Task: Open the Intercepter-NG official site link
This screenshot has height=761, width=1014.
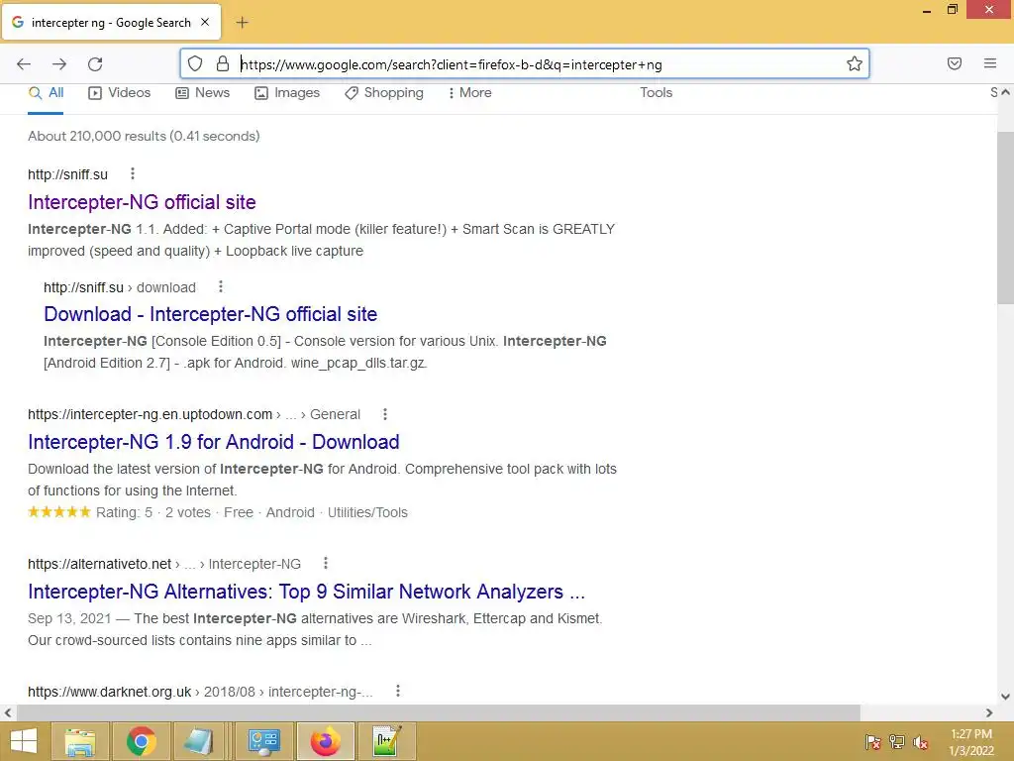Action: point(142,202)
